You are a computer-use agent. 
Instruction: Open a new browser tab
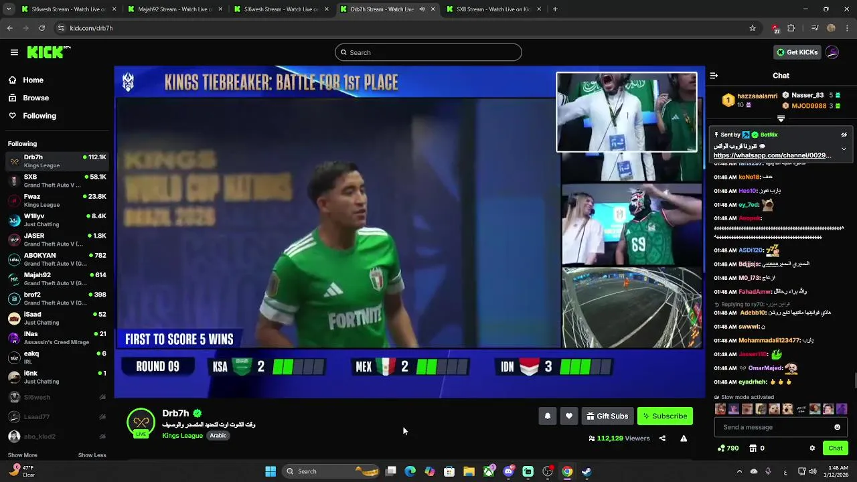click(x=555, y=9)
